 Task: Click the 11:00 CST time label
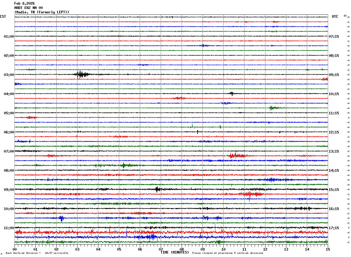coord(9,228)
